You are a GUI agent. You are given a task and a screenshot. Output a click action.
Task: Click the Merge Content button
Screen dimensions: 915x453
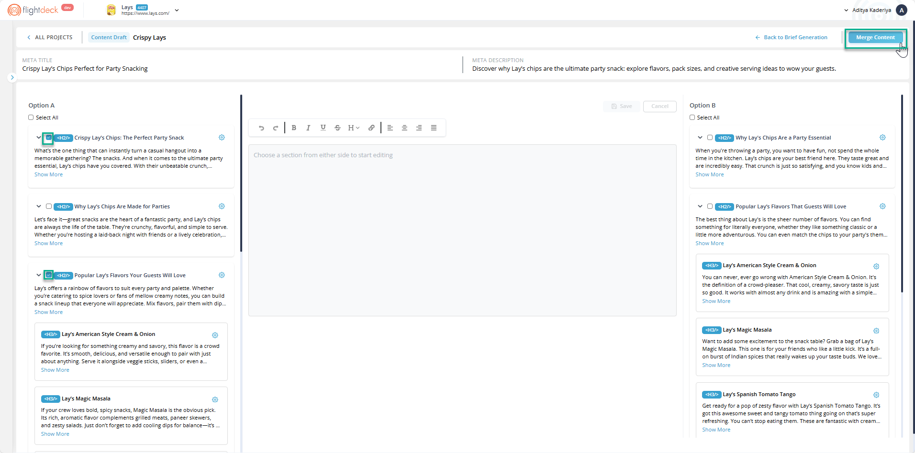(x=875, y=37)
